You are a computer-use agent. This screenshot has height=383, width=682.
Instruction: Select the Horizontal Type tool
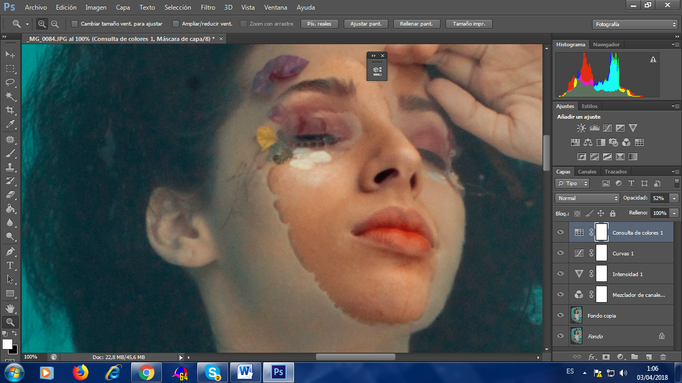(10, 265)
